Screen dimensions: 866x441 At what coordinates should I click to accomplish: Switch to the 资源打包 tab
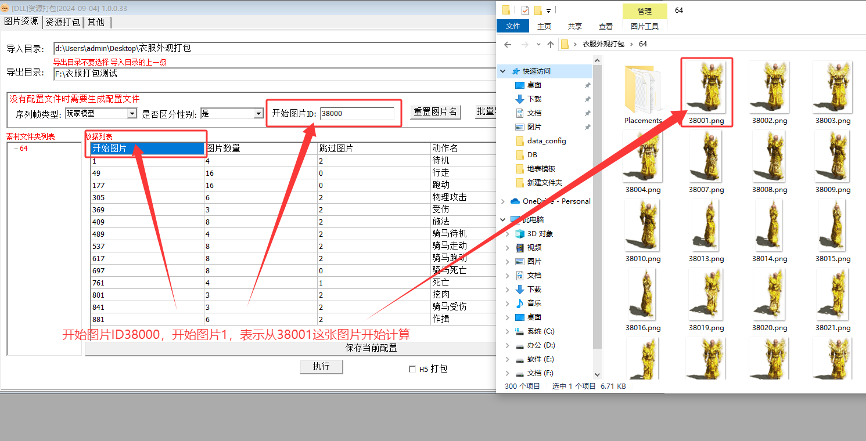[63, 22]
